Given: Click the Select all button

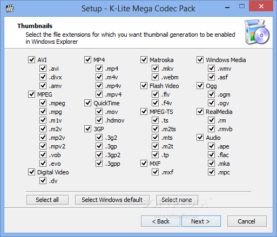Looking at the screenshot, I should (48, 200).
